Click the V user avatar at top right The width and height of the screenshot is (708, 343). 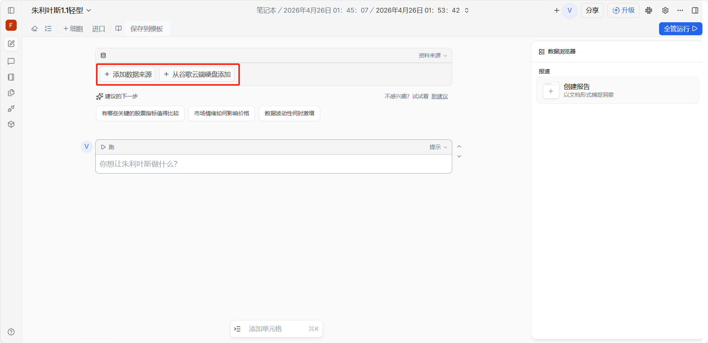(570, 10)
